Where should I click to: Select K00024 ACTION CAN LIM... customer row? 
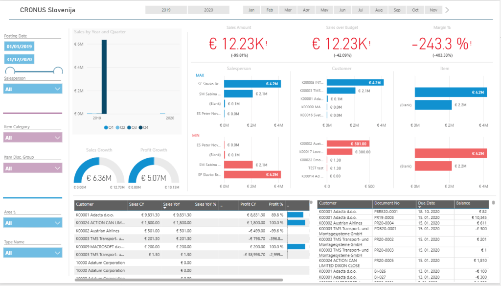100,222
